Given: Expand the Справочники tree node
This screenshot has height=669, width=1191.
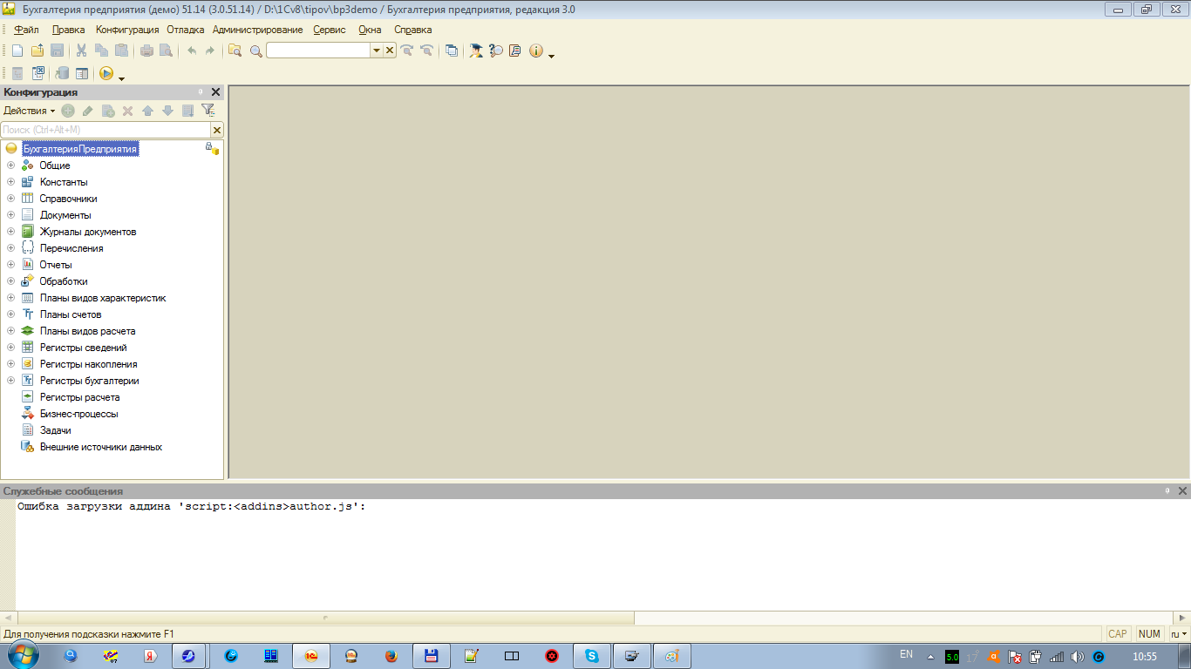Looking at the screenshot, I should (x=10, y=199).
